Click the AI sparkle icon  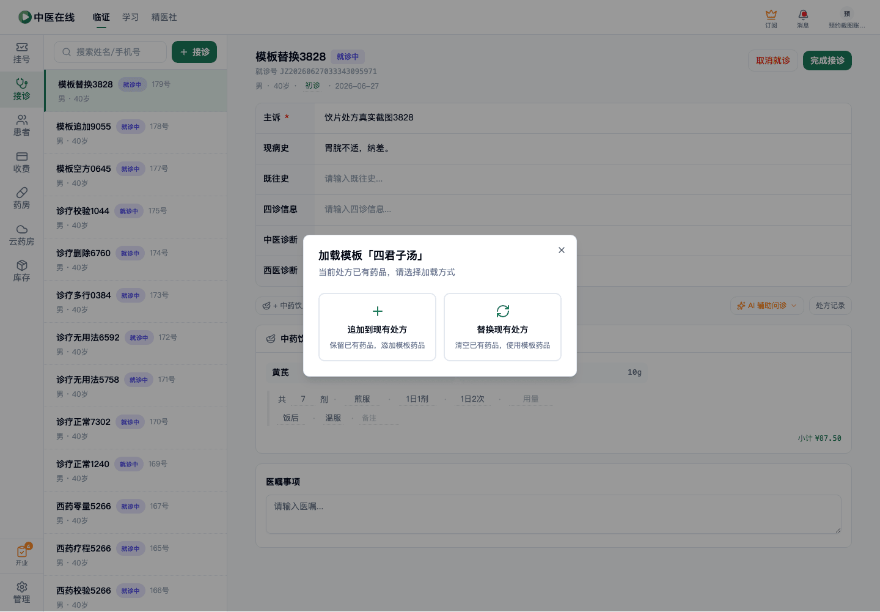pos(741,306)
